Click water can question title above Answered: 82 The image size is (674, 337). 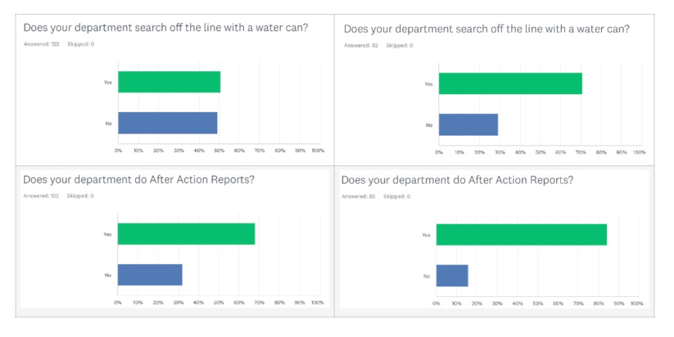click(486, 30)
